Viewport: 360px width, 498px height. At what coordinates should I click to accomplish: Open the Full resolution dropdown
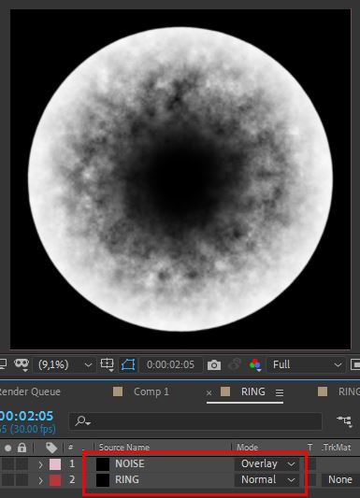[306, 365]
